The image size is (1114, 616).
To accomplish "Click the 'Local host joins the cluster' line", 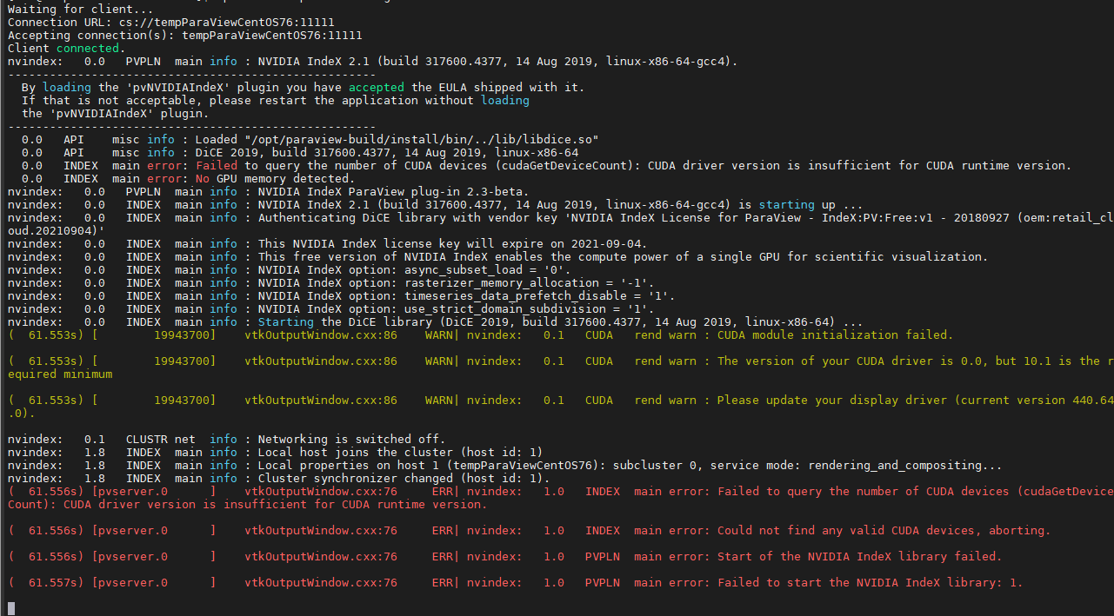I will (x=276, y=452).
